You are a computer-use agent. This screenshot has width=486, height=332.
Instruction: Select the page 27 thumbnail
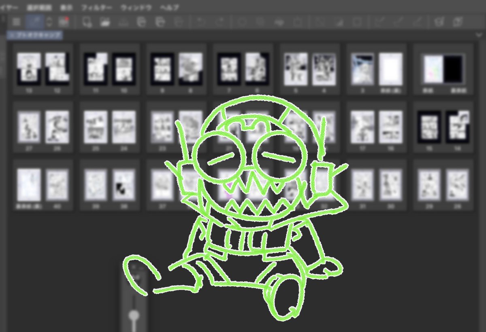29,127
